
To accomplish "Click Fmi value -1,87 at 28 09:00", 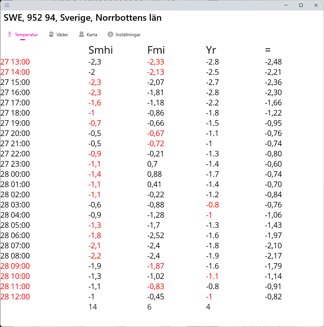I will click(156, 266).
